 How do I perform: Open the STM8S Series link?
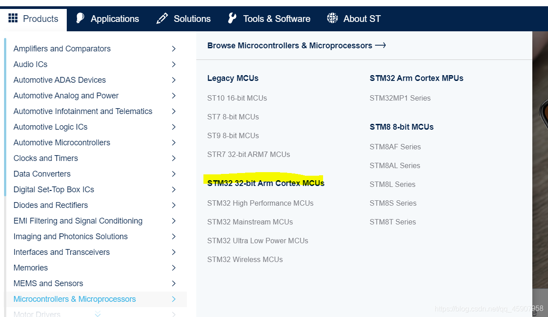[x=393, y=203]
